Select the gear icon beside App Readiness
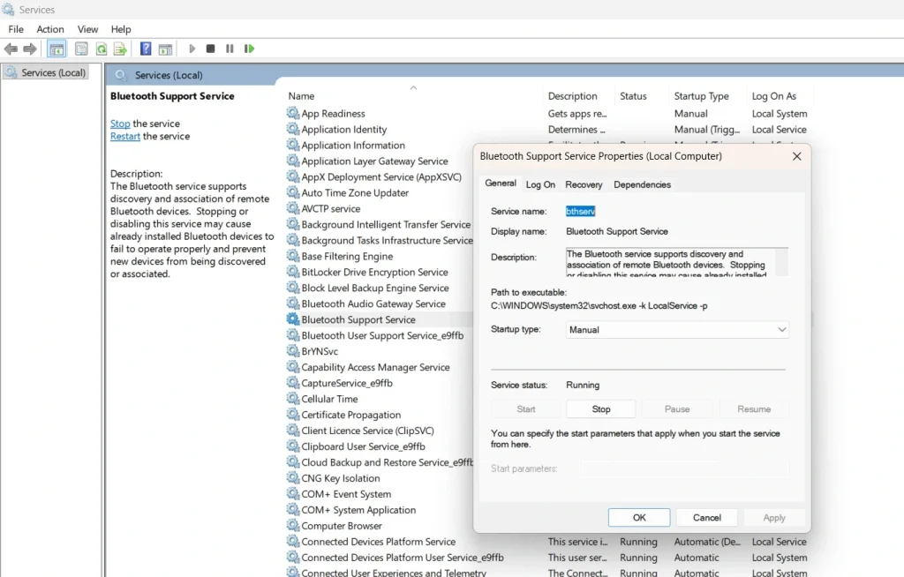904x577 pixels. pos(292,113)
